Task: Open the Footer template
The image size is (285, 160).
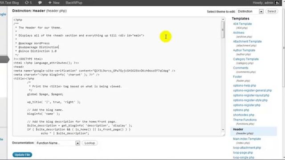Action: (237, 77)
